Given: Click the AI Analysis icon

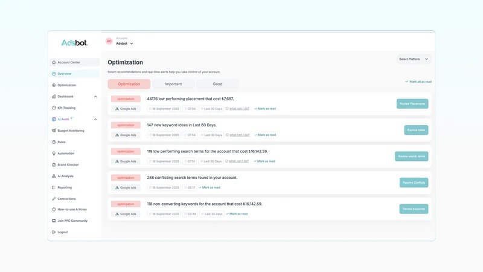Looking at the screenshot, I should point(54,176).
